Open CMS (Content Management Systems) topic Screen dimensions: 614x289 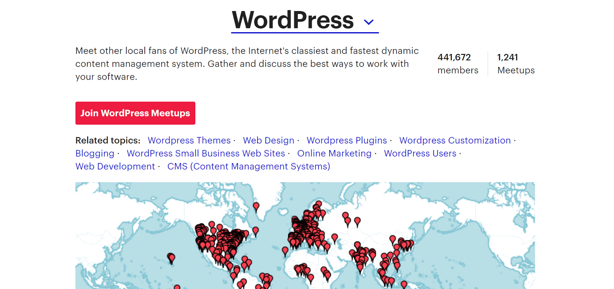(248, 167)
